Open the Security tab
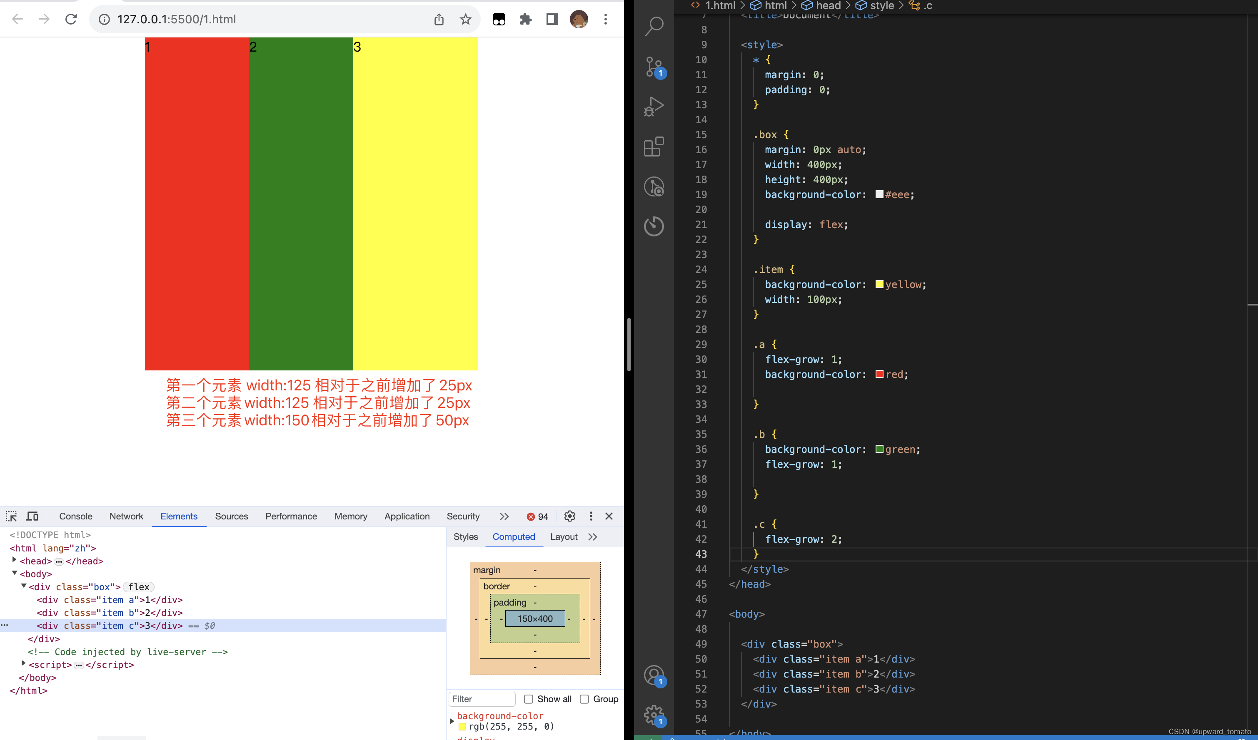 463,516
